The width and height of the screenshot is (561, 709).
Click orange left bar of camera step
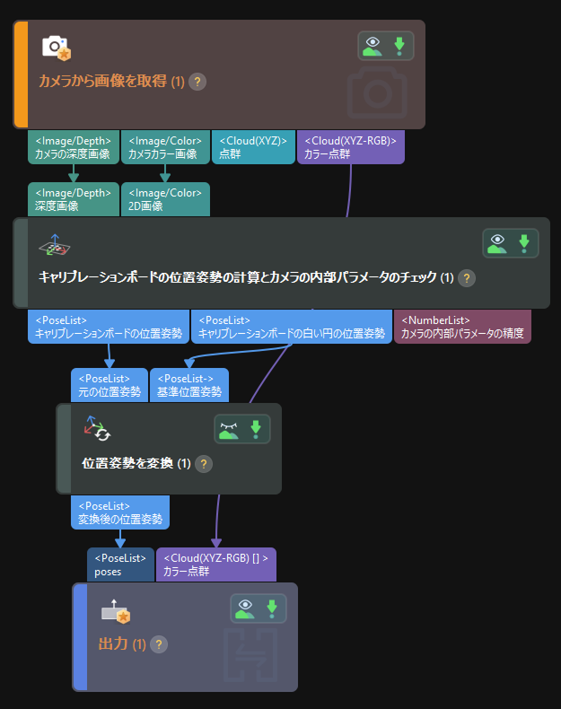tap(21, 74)
